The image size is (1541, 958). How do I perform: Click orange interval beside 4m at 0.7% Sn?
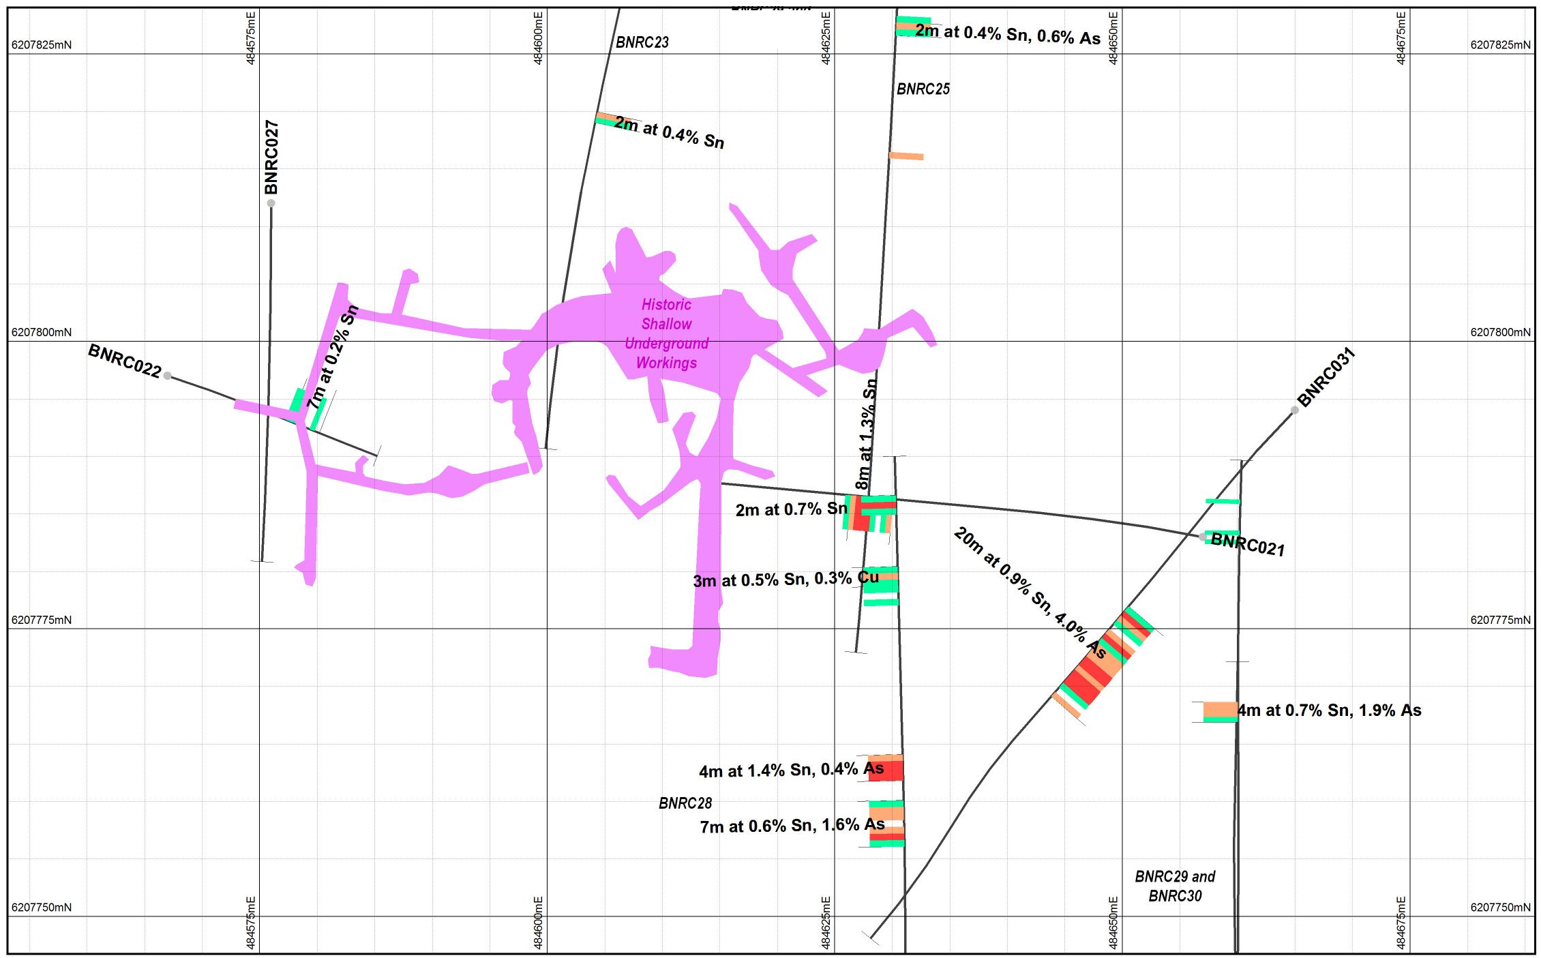tap(1219, 710)
